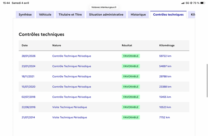
Task: Tap the orientation lock status icon
Action: point(191,3)
